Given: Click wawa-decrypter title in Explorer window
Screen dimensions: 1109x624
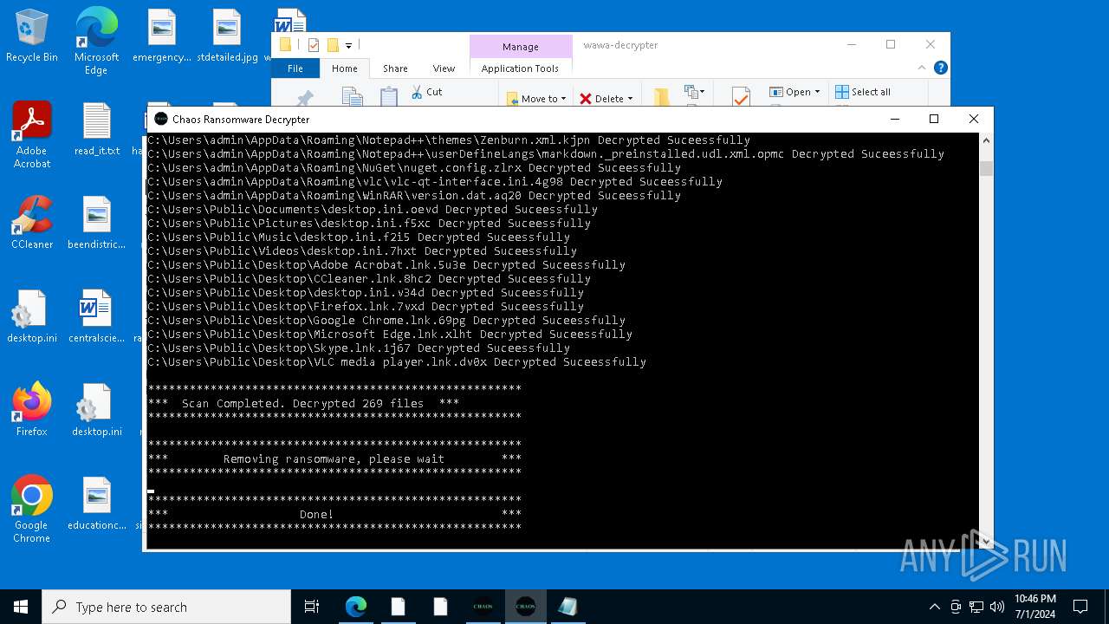Looking at the screenshot, I should pyautogui.click(x=620, y=45).
